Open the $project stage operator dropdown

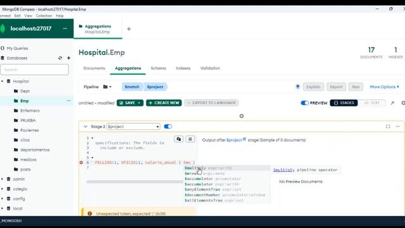[x=134, y=127]
